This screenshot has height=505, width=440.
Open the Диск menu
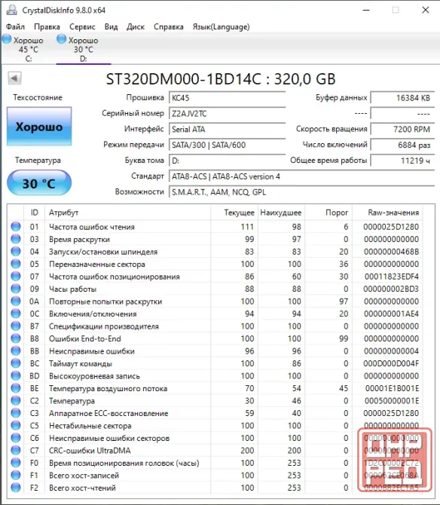pos(136,26)
